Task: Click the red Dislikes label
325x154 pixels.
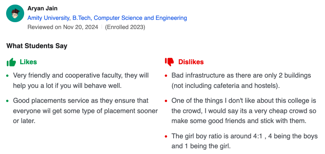Action: pos(191,62)
